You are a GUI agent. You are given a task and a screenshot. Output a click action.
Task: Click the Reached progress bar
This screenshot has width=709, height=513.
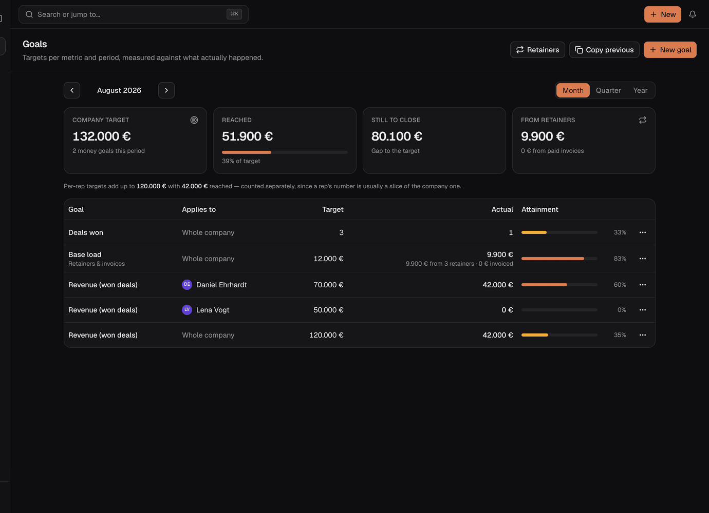point(285,152)
